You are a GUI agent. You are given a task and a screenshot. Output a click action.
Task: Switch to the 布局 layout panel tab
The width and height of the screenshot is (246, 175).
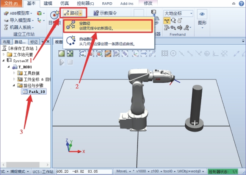click(6, 42)
